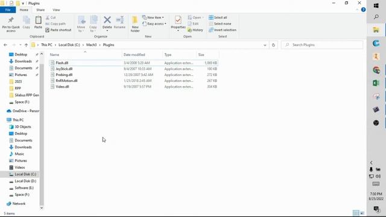The width and height of the screenshot is (386, 217).
Task: Click Mach3 in the address breadcrumb
Action: tap(91, 45)
